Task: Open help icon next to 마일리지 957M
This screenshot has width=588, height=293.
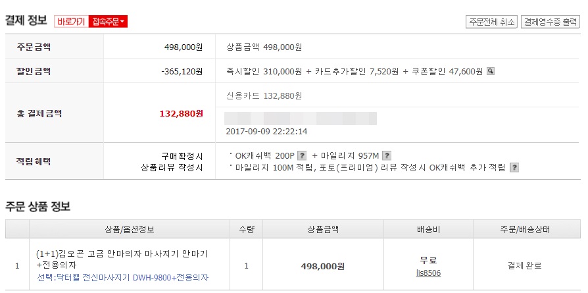Action: [x=387, y=155]
